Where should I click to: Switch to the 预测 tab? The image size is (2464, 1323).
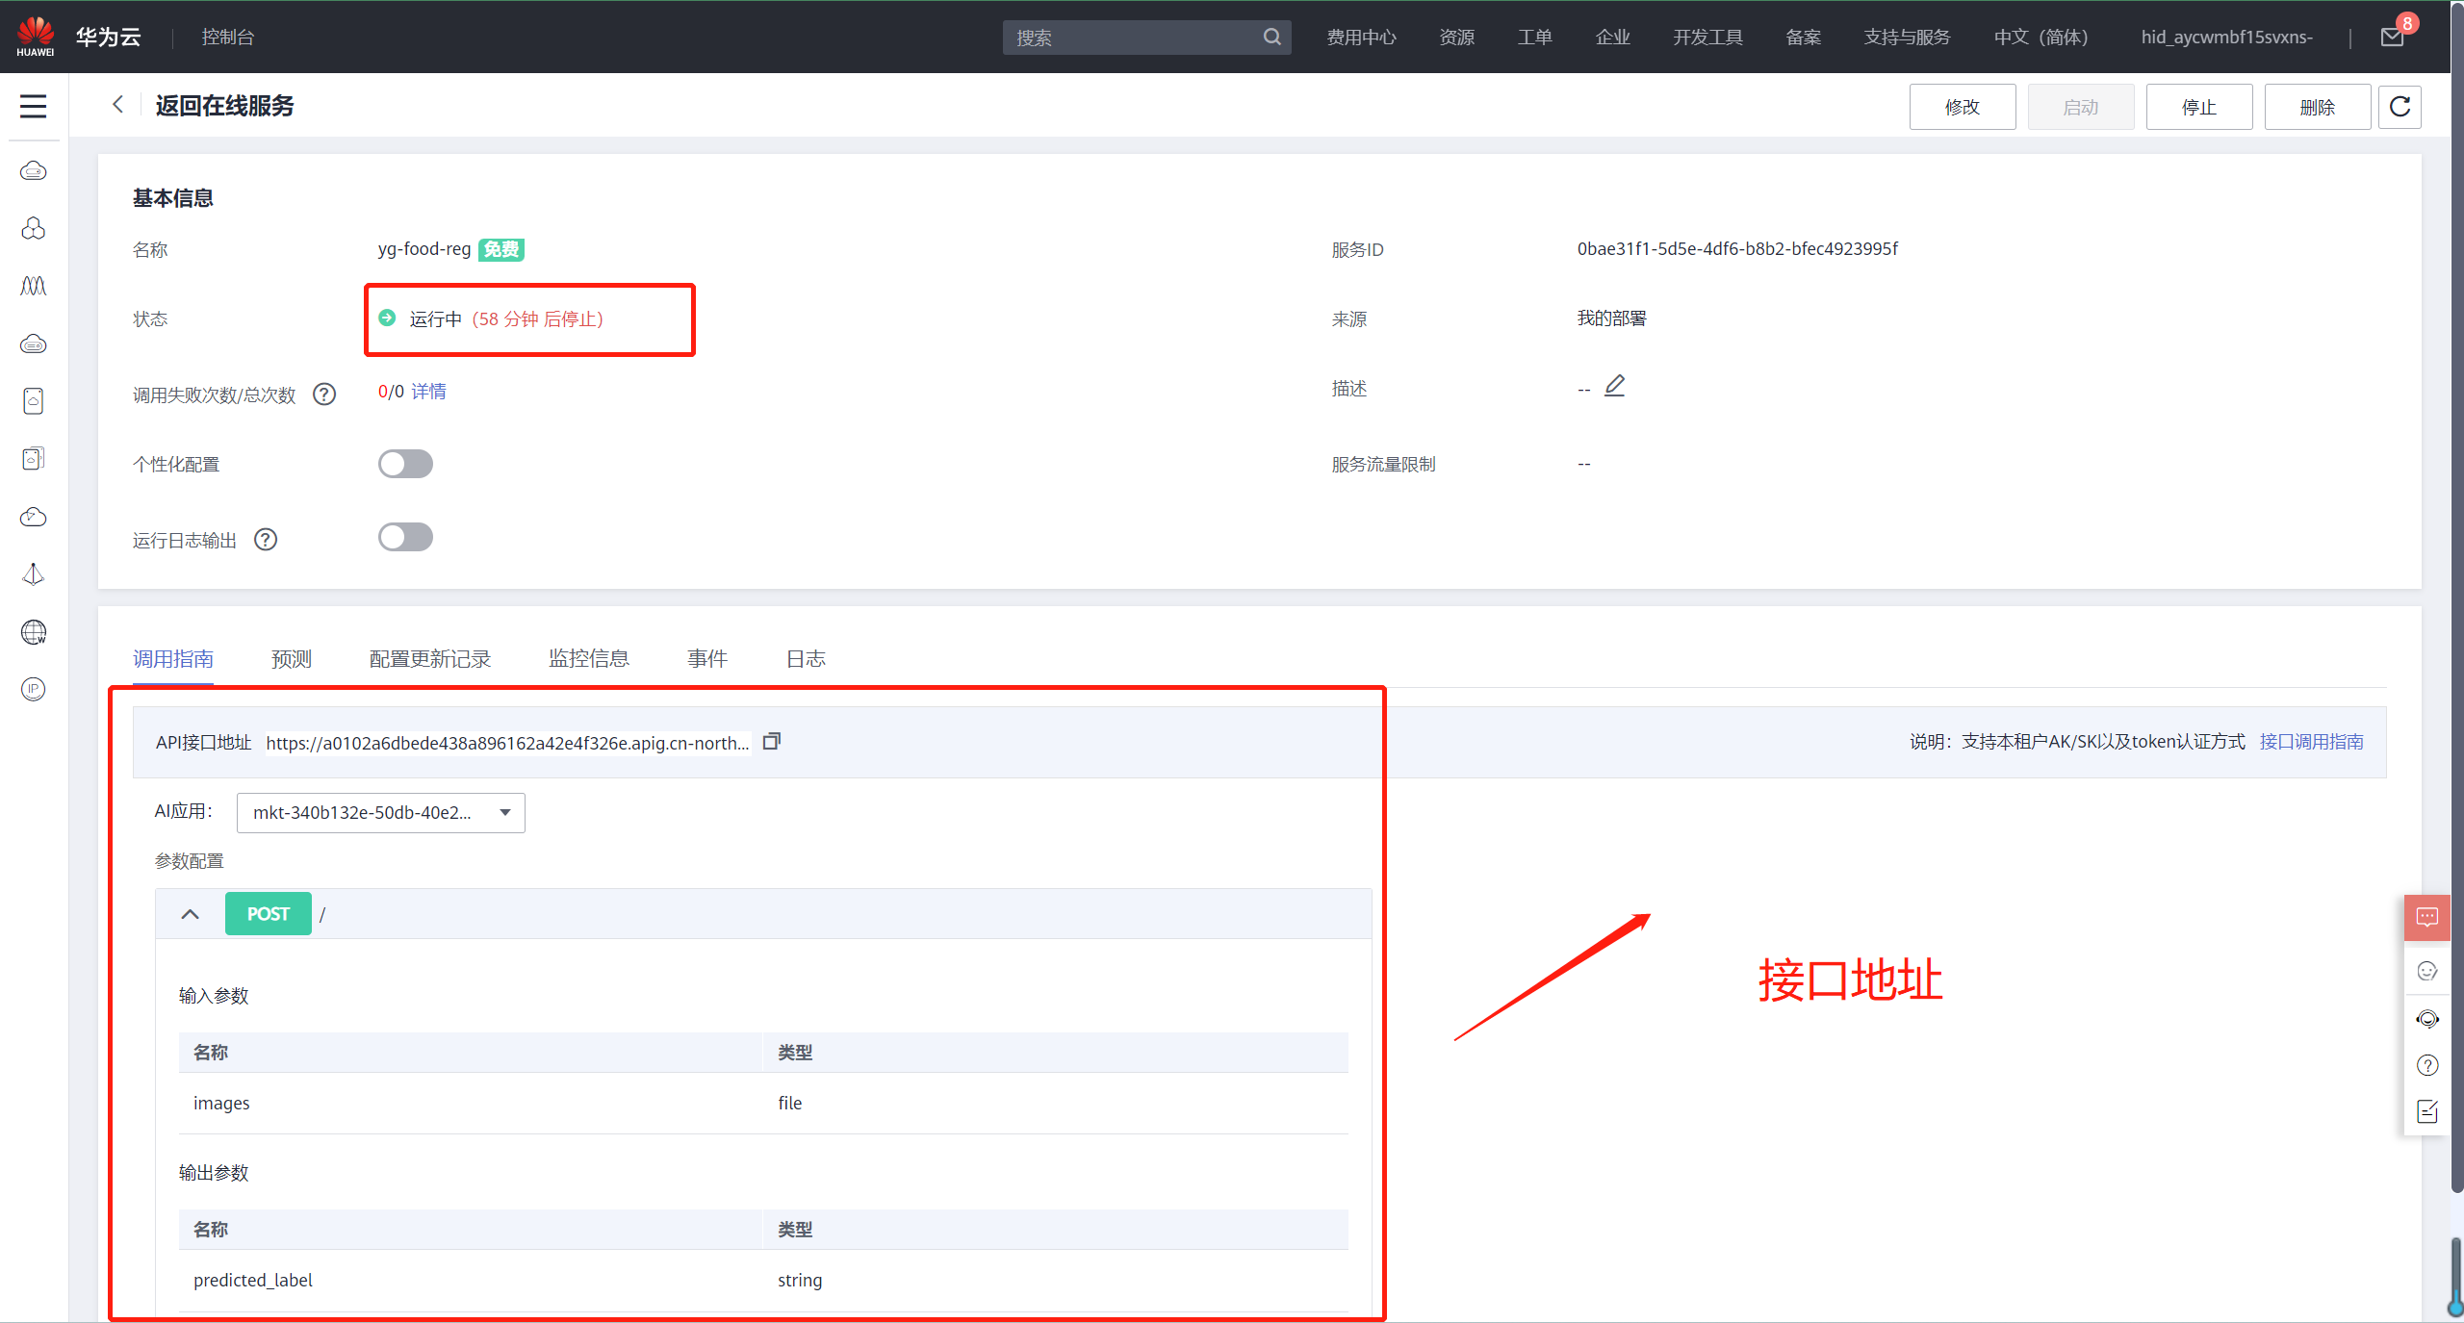tap(292, 659)
